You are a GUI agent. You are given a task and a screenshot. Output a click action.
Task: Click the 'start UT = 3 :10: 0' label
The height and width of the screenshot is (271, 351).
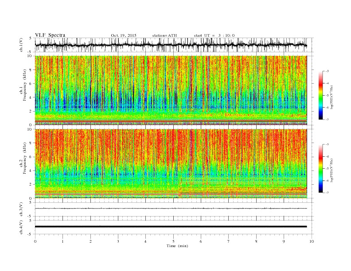(x=214, y=35)
